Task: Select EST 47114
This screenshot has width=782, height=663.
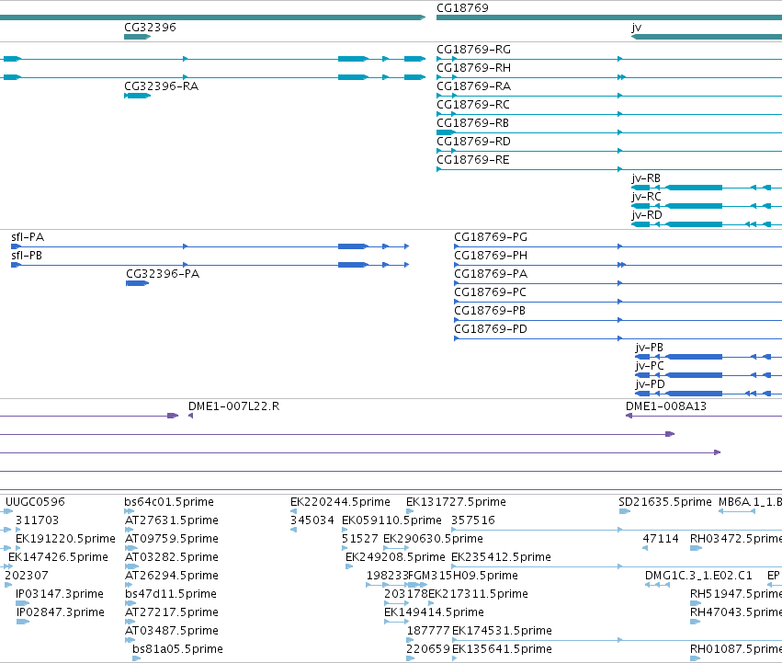Action: (661, 539)
